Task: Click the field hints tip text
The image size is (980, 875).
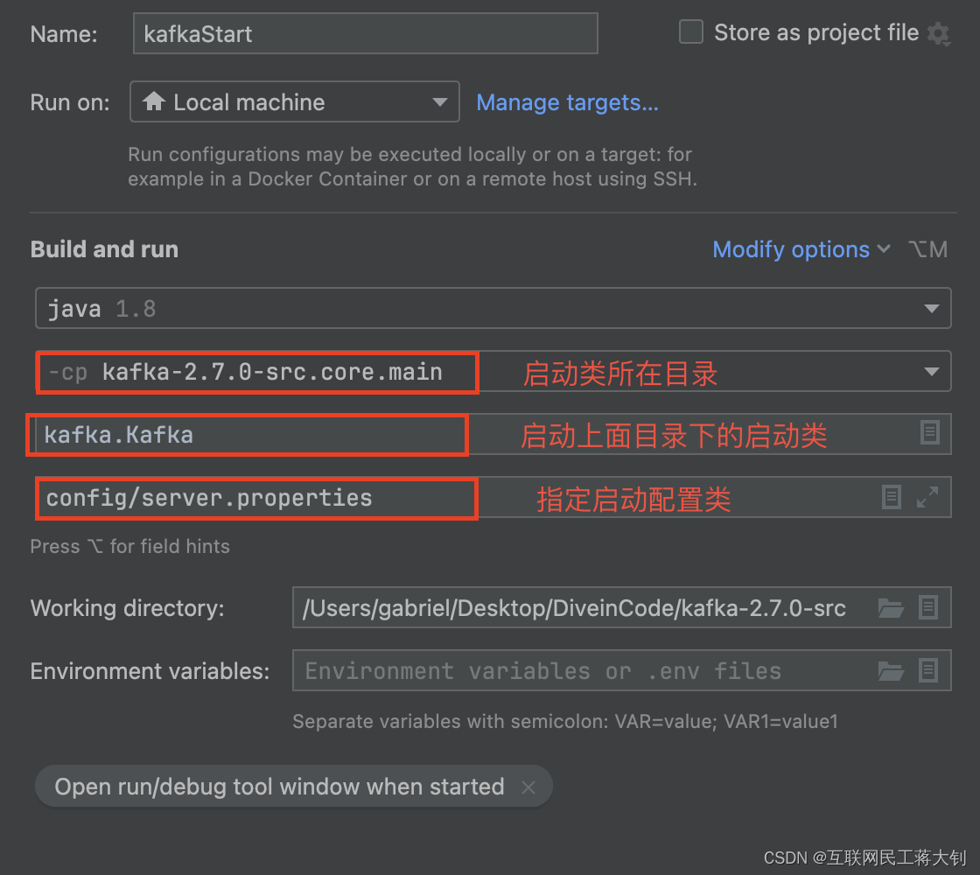Action: pos(130,546)
